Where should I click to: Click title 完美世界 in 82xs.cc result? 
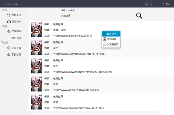tap(58, 24)
